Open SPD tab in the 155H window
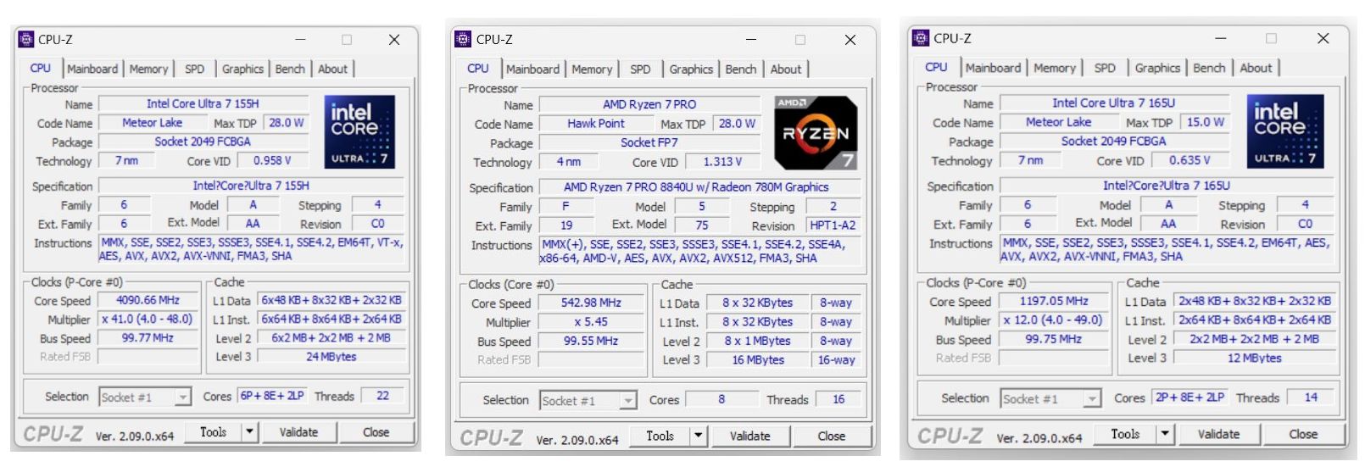This screenshot has width=1365, height=467. click(x=194, y=69)
